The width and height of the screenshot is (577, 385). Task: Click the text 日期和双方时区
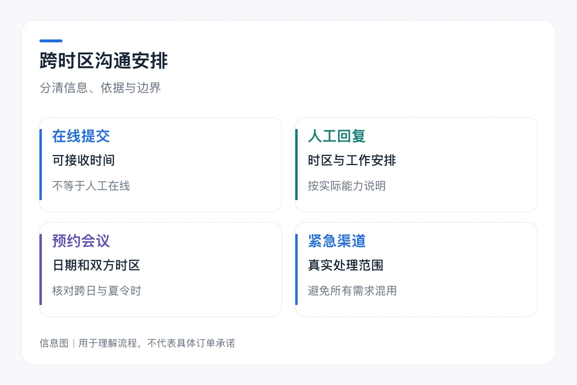point(96,265)
